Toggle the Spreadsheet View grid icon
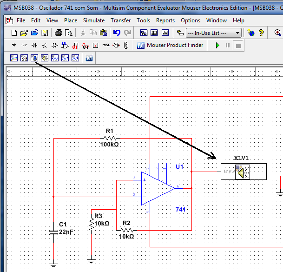Viewport: 283px width, 272px height. [154, 33]
